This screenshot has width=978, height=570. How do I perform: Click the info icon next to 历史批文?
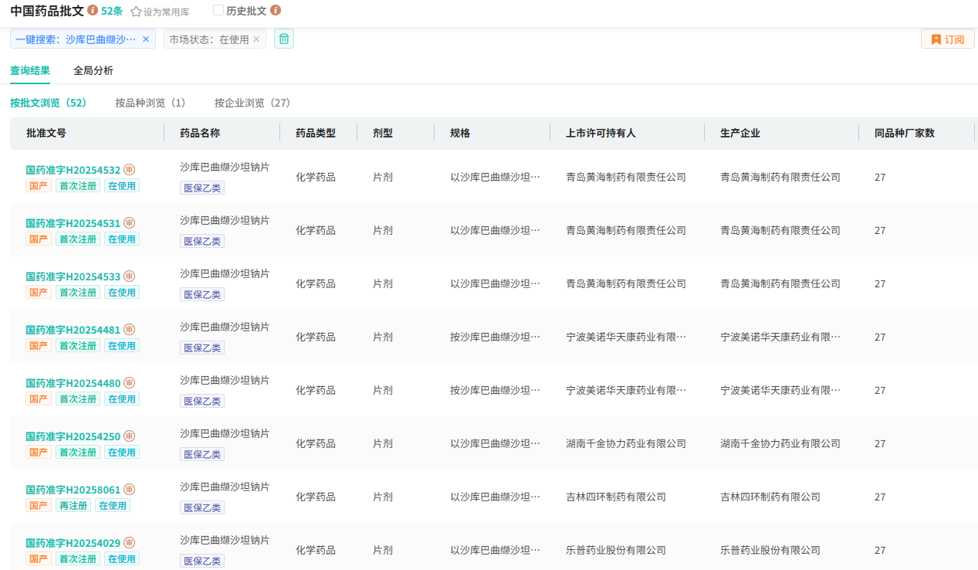276,11
